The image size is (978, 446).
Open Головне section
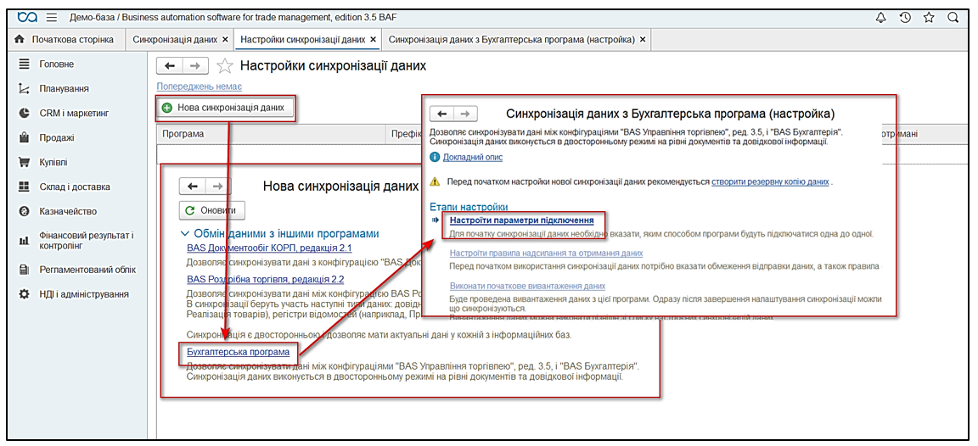pos(57,64)
